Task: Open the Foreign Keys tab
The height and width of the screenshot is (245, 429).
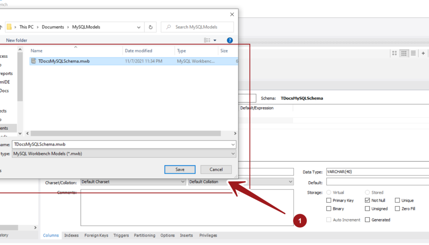Action: [x=96, y=235]
